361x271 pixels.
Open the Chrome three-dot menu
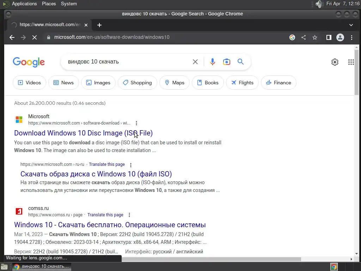pyautogui.click(x=351, y=37)
